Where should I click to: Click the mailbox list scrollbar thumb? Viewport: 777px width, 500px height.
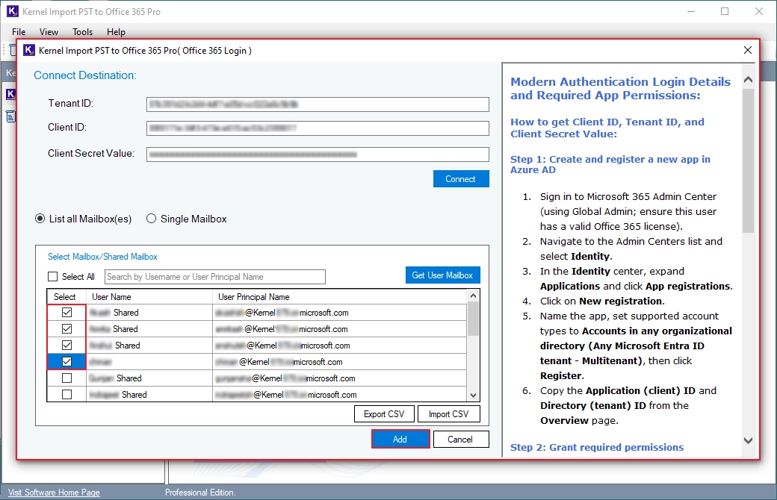473,319
